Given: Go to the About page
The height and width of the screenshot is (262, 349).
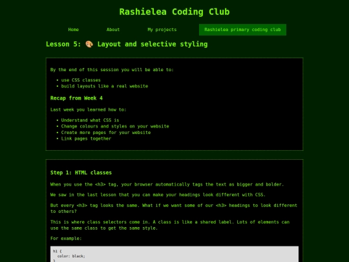Looking at the screenshot, I should (x=113, y=30).
